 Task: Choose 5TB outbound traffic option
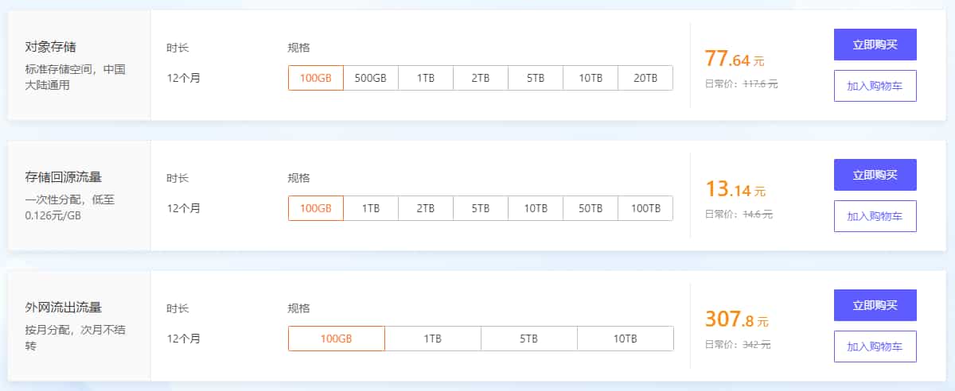pyautogui.click(x=529, y=339)
